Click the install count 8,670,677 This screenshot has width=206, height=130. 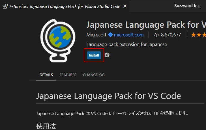coord(171,35)
